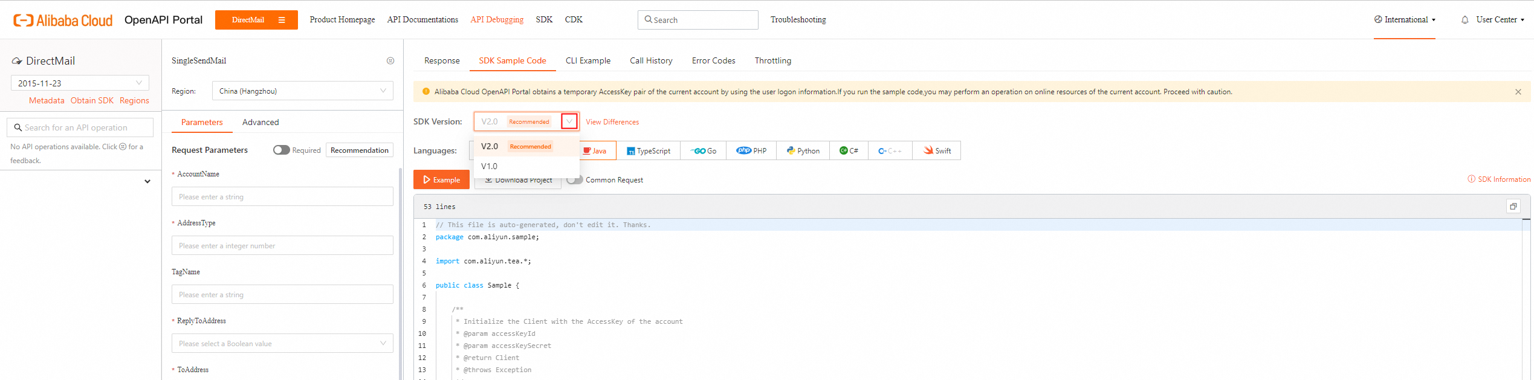Open the User Center dropdown

coord(1500,20)
